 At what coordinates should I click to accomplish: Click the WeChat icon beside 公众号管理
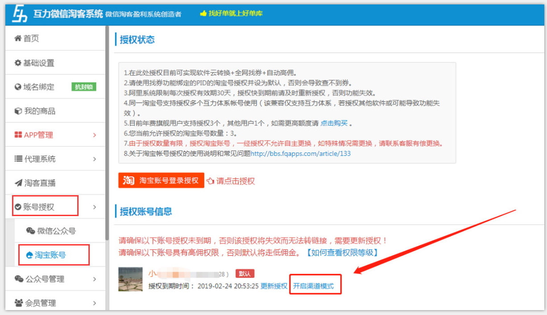(19, 279)
